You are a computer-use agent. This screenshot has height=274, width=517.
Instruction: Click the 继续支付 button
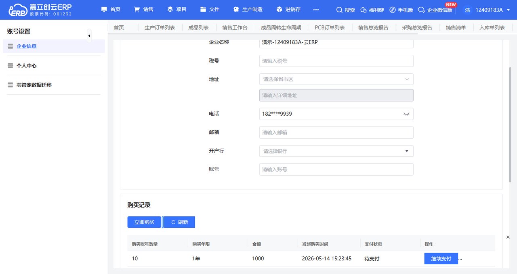point(441,259)
